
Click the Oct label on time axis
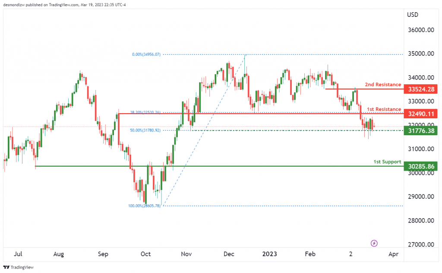coord(145,254)
